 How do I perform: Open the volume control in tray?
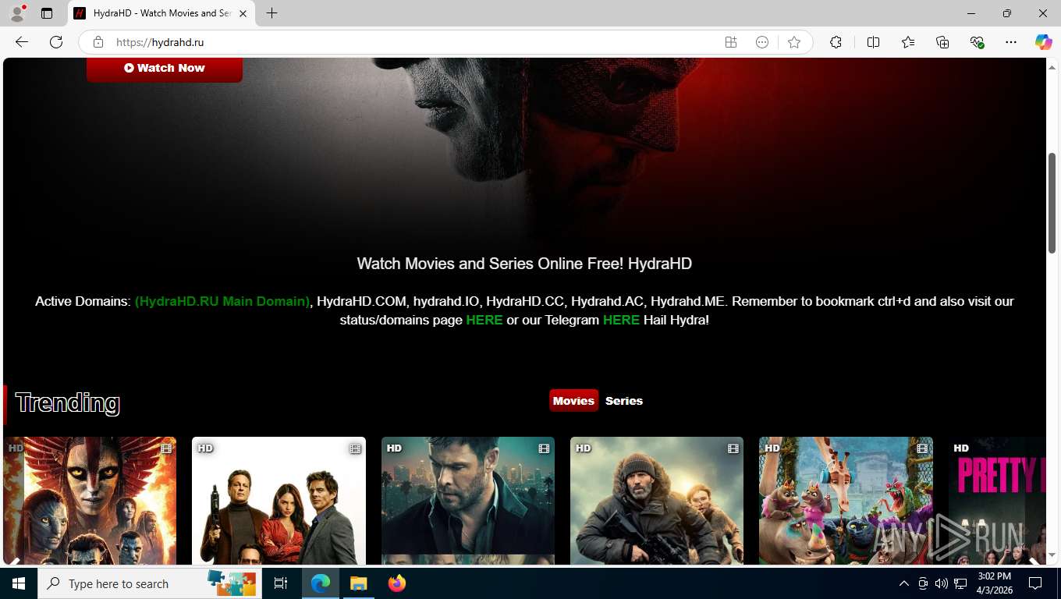click(942, 583)
